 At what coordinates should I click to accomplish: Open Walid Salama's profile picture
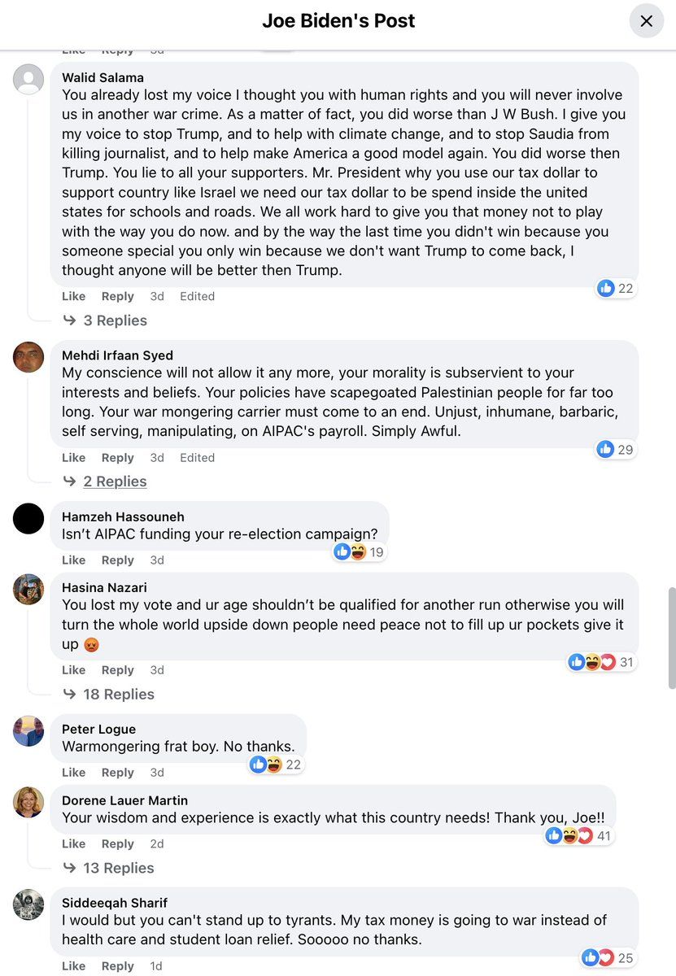(28, 80)
